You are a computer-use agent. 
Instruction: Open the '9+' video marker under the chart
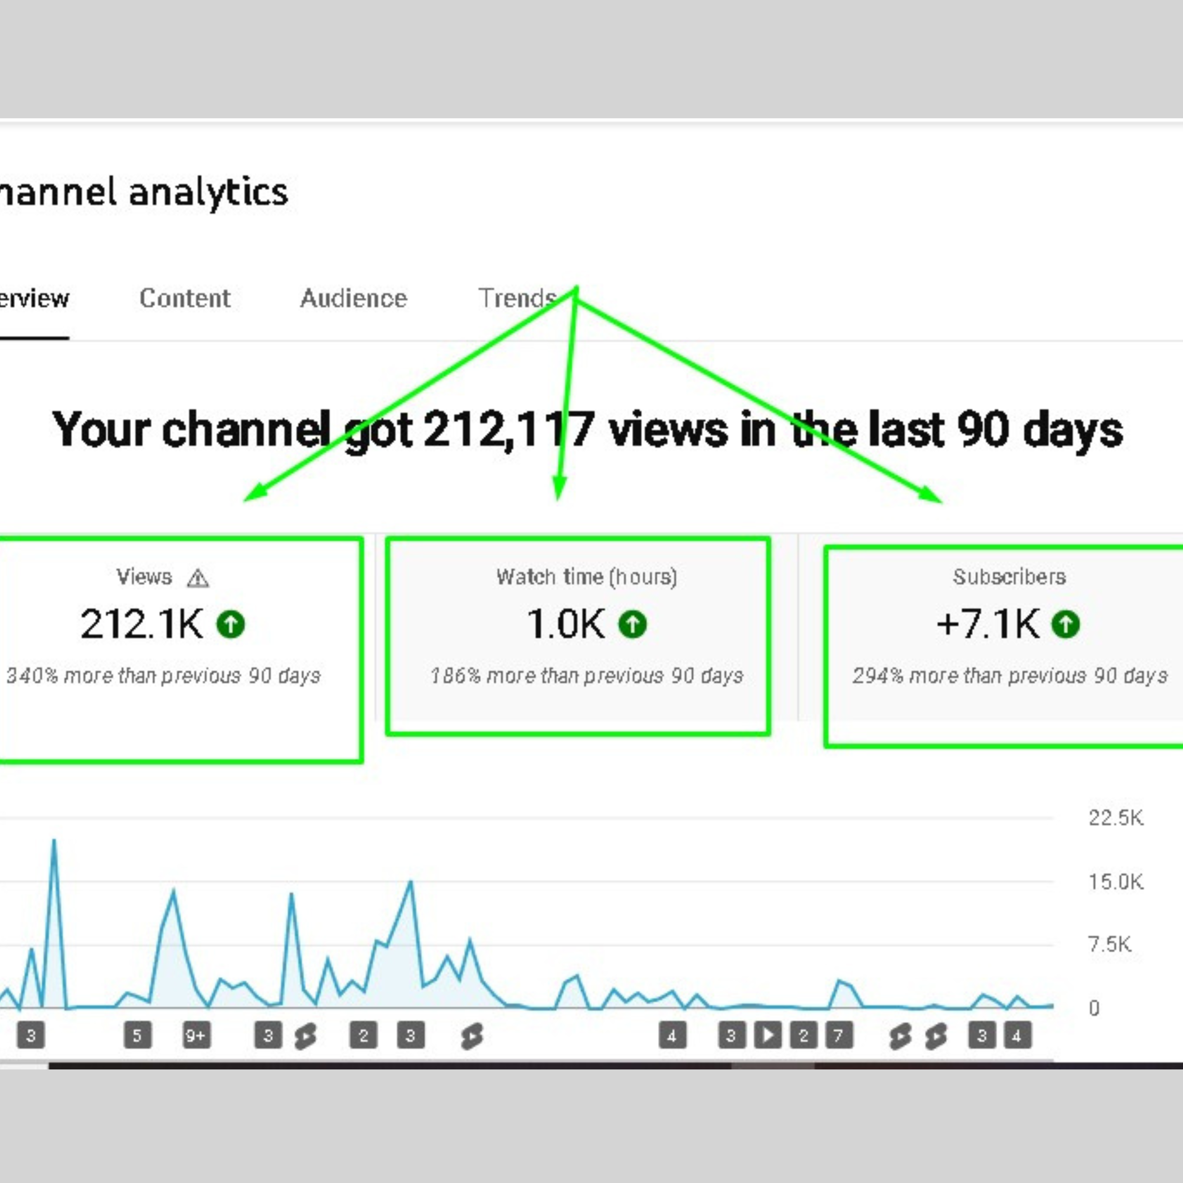tap(197, 1035)
